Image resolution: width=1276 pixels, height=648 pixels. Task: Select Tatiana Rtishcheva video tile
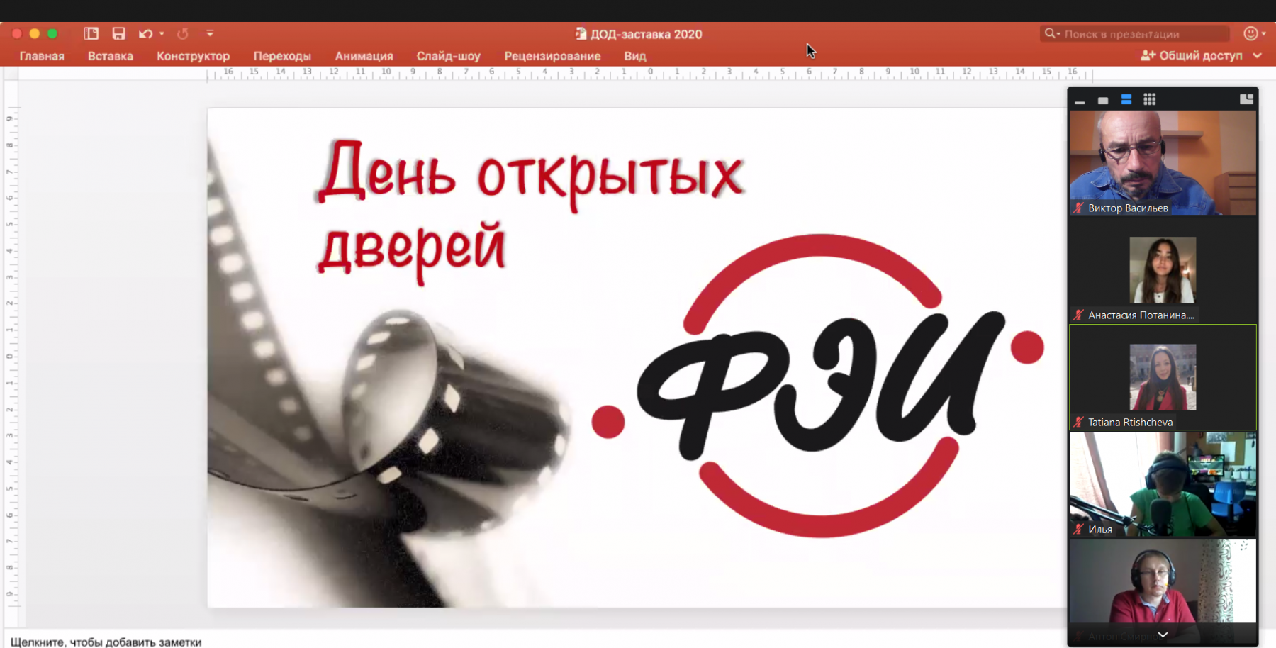1163,377
